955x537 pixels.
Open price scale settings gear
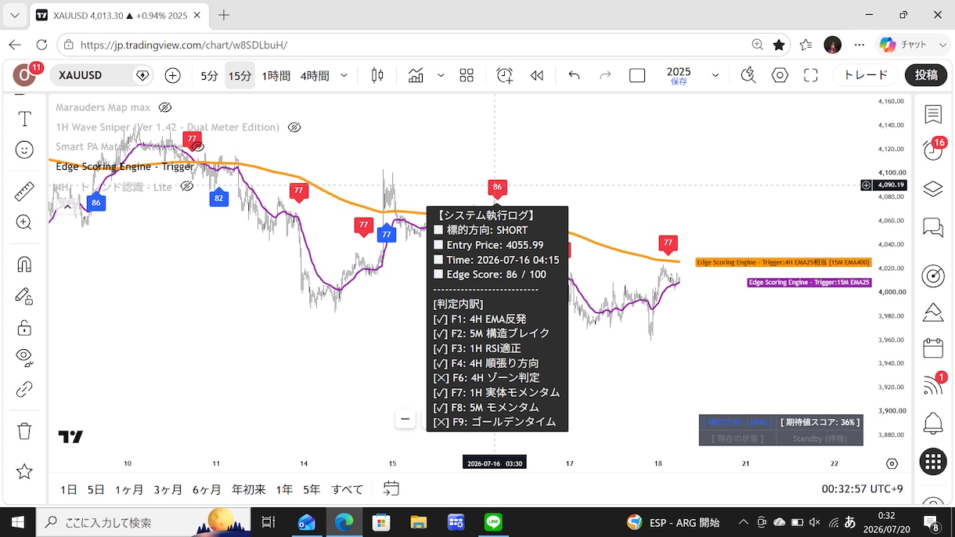[x=892, y=463]
